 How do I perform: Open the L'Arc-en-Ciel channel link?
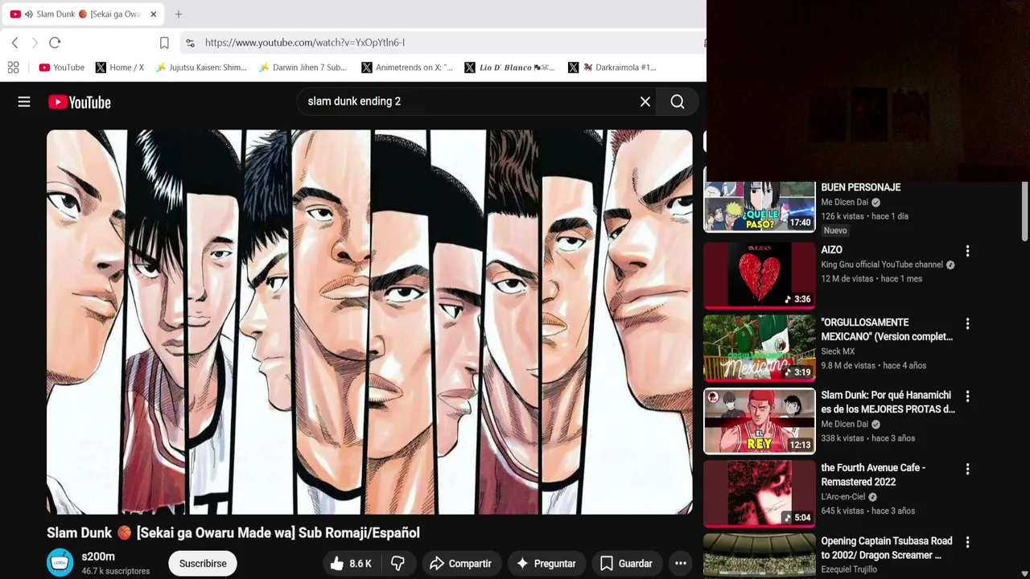tap(843, 497)
